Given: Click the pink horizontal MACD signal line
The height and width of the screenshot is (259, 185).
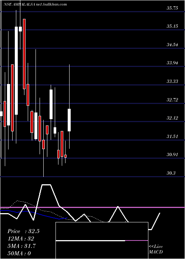Looking at the screenshot, I should pyautogui.click(x=92, y=207).
